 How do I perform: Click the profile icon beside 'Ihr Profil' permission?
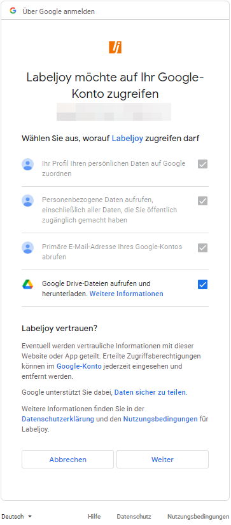click(28, 165)
